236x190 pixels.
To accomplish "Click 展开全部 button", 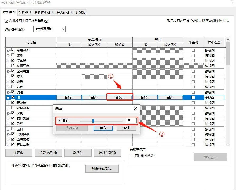I will [x=107, y=153].
